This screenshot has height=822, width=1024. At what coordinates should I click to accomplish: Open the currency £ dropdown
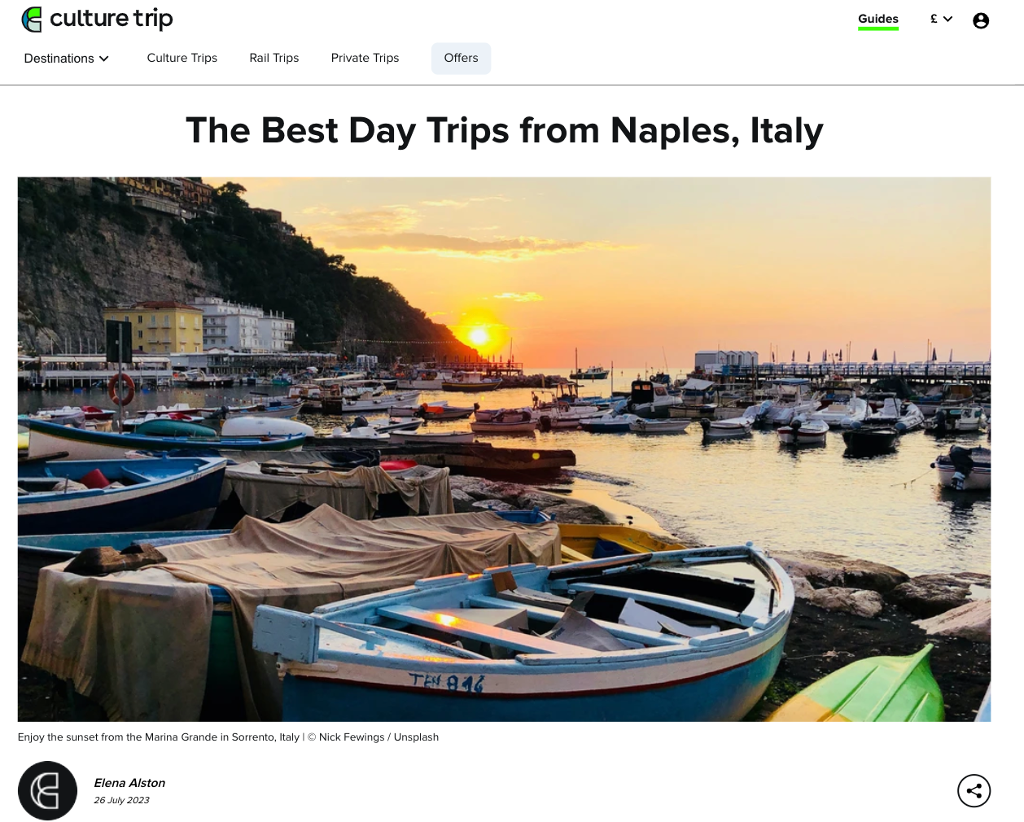coord(942,19)
